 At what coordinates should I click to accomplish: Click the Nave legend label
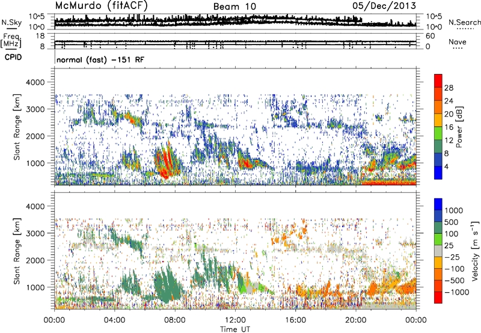(458, 41)
